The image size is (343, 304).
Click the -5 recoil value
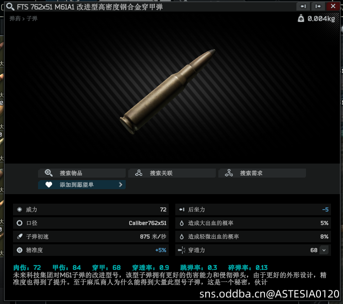pyautogui.click(x=325, y=210)
